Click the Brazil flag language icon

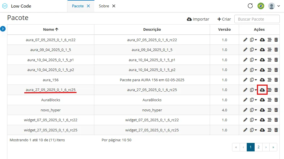click(261, 6)
